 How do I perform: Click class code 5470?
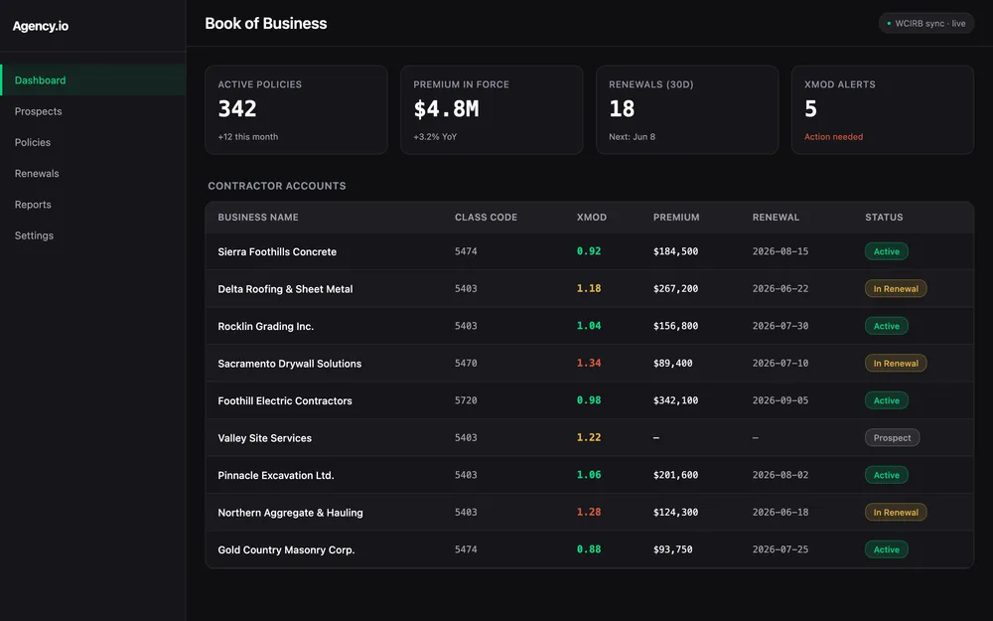(x=466, y=363)
